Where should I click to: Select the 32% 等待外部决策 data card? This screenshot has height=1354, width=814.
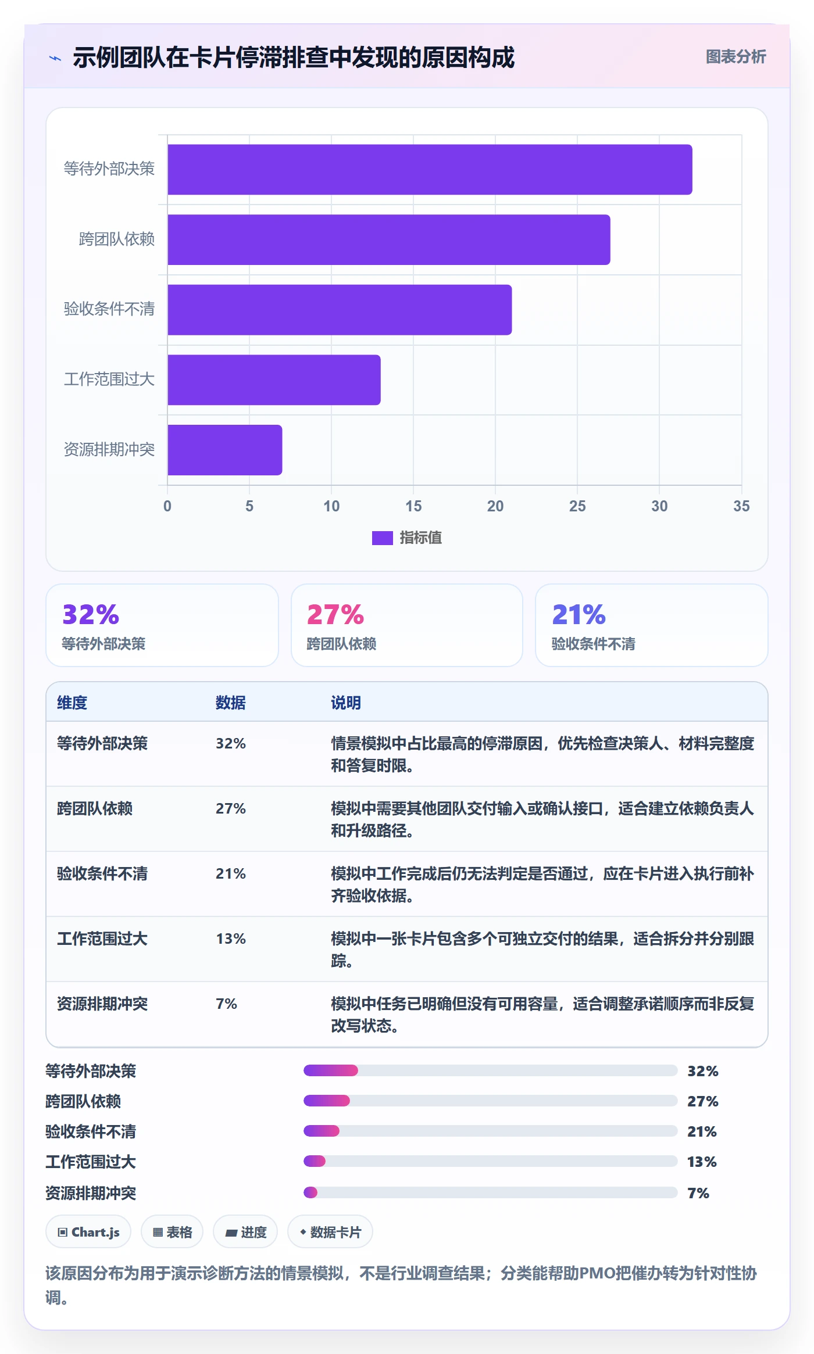point(162,625)
